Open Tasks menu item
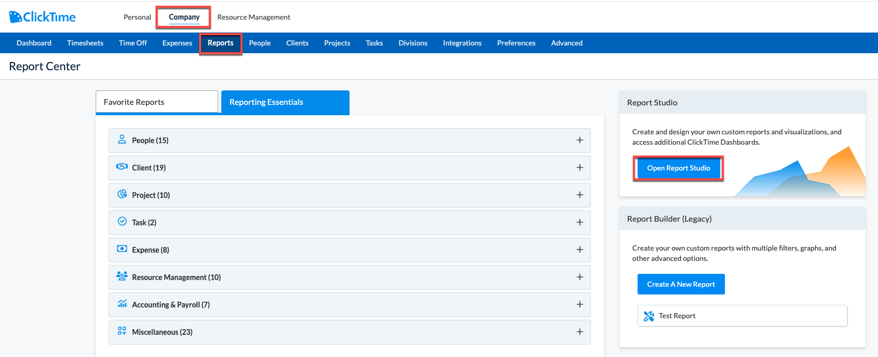 pyautogui.click(x=374, y=43)
